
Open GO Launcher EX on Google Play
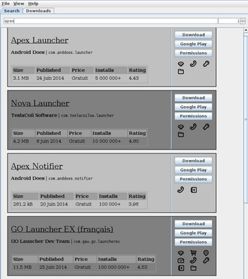[x=193, y=233]
